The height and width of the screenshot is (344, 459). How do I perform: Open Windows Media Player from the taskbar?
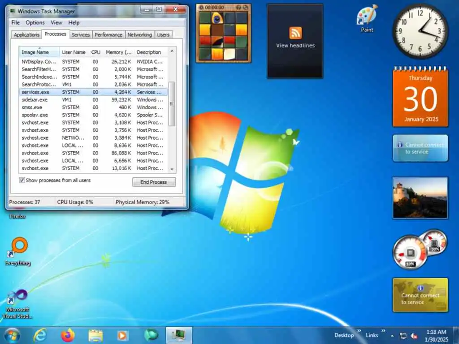click(123, 335)
